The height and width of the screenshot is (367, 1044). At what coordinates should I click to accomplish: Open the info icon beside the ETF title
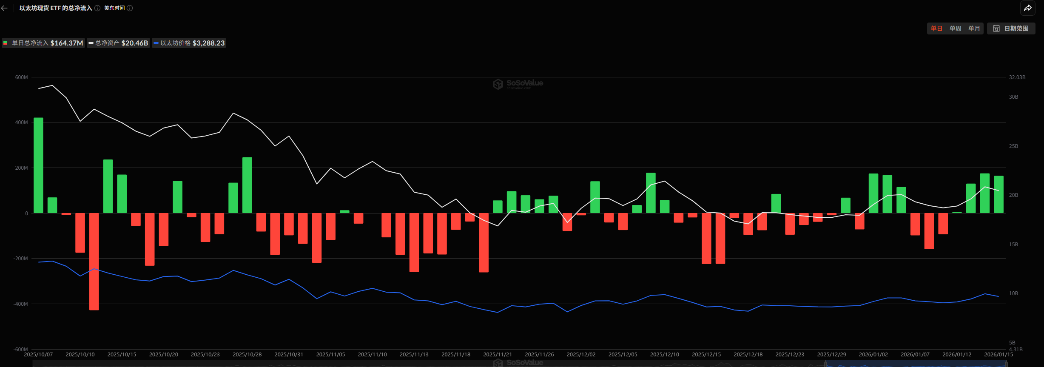[97, 8]
